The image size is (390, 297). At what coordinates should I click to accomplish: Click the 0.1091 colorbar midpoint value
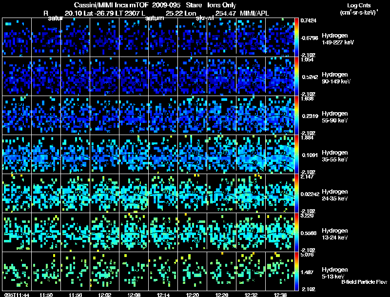point(310,155)
